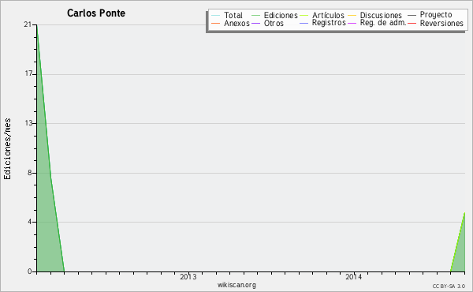Click the y-axis value 17
The image size is (473, 292).
[28, 73]
